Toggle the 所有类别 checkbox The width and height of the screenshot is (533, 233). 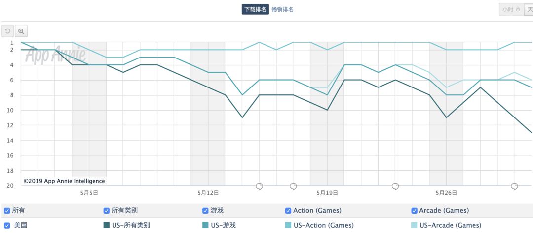coord(106,211)
